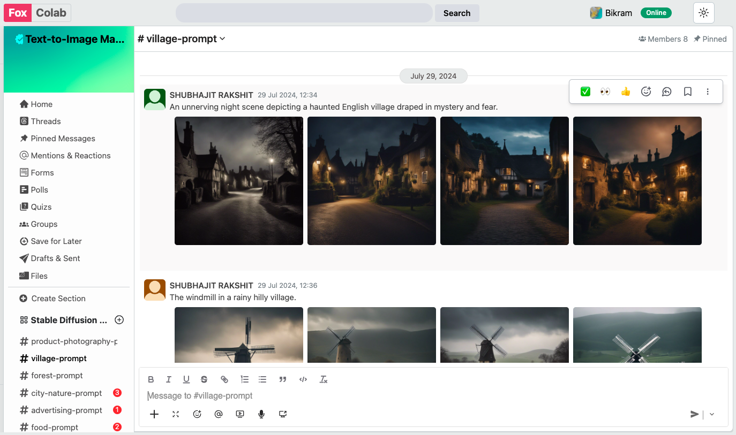Viewport: 736px width, 435px height.
Task: Insert a link using the link icon
Action: (224, 379)
